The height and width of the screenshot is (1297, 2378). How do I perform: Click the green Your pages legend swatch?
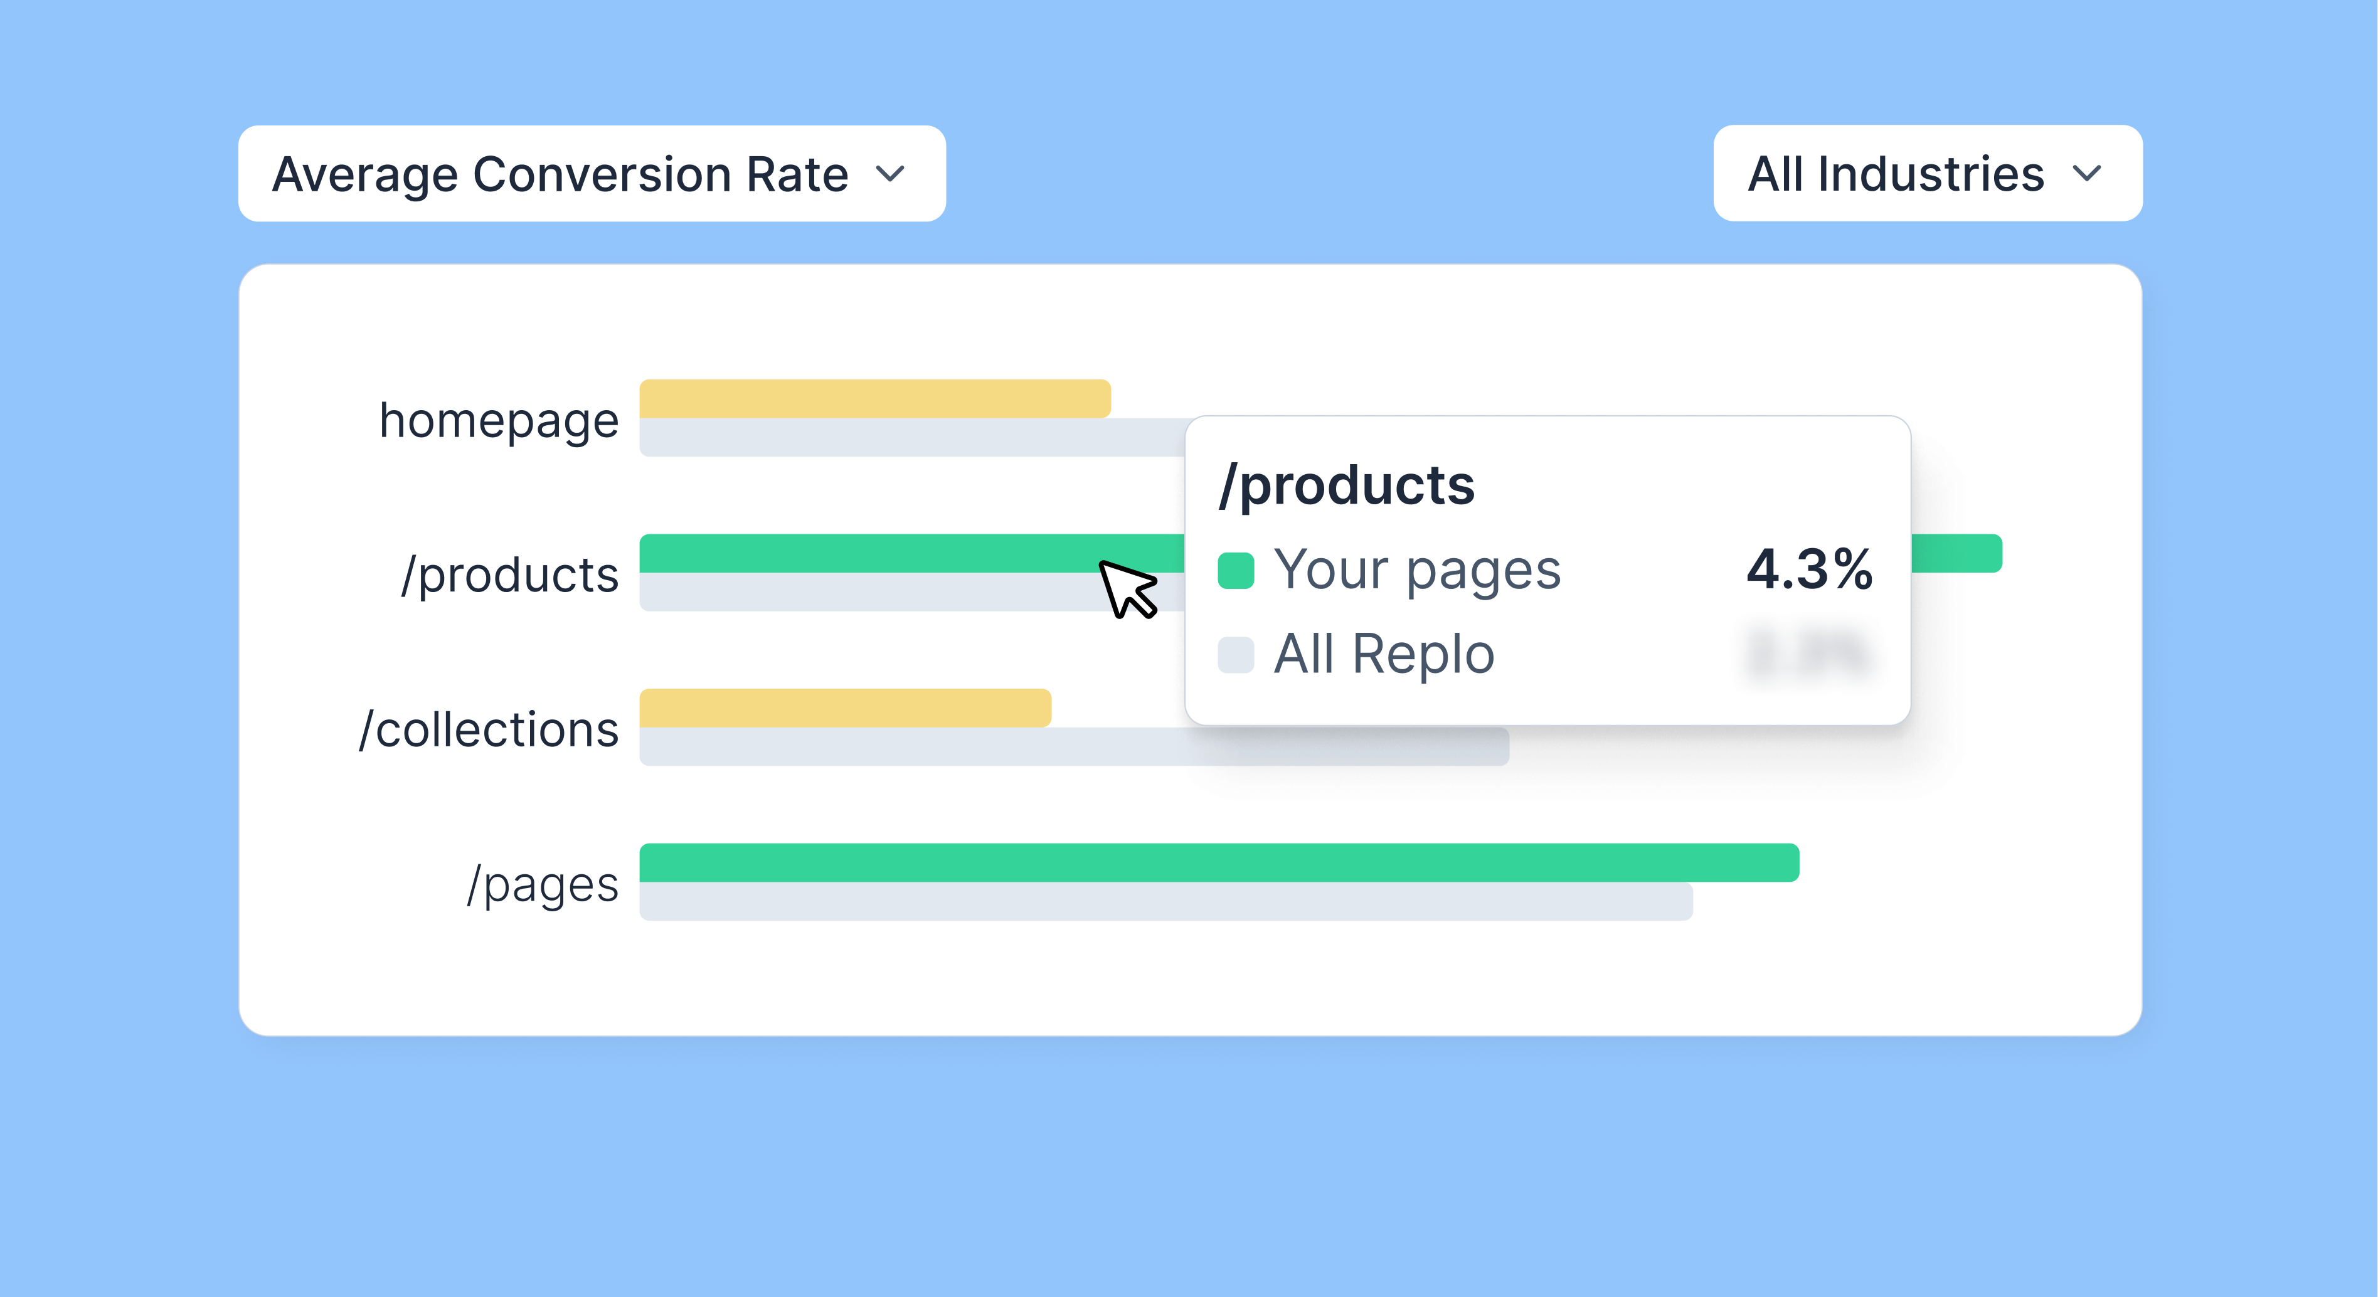pos(1235,569)
